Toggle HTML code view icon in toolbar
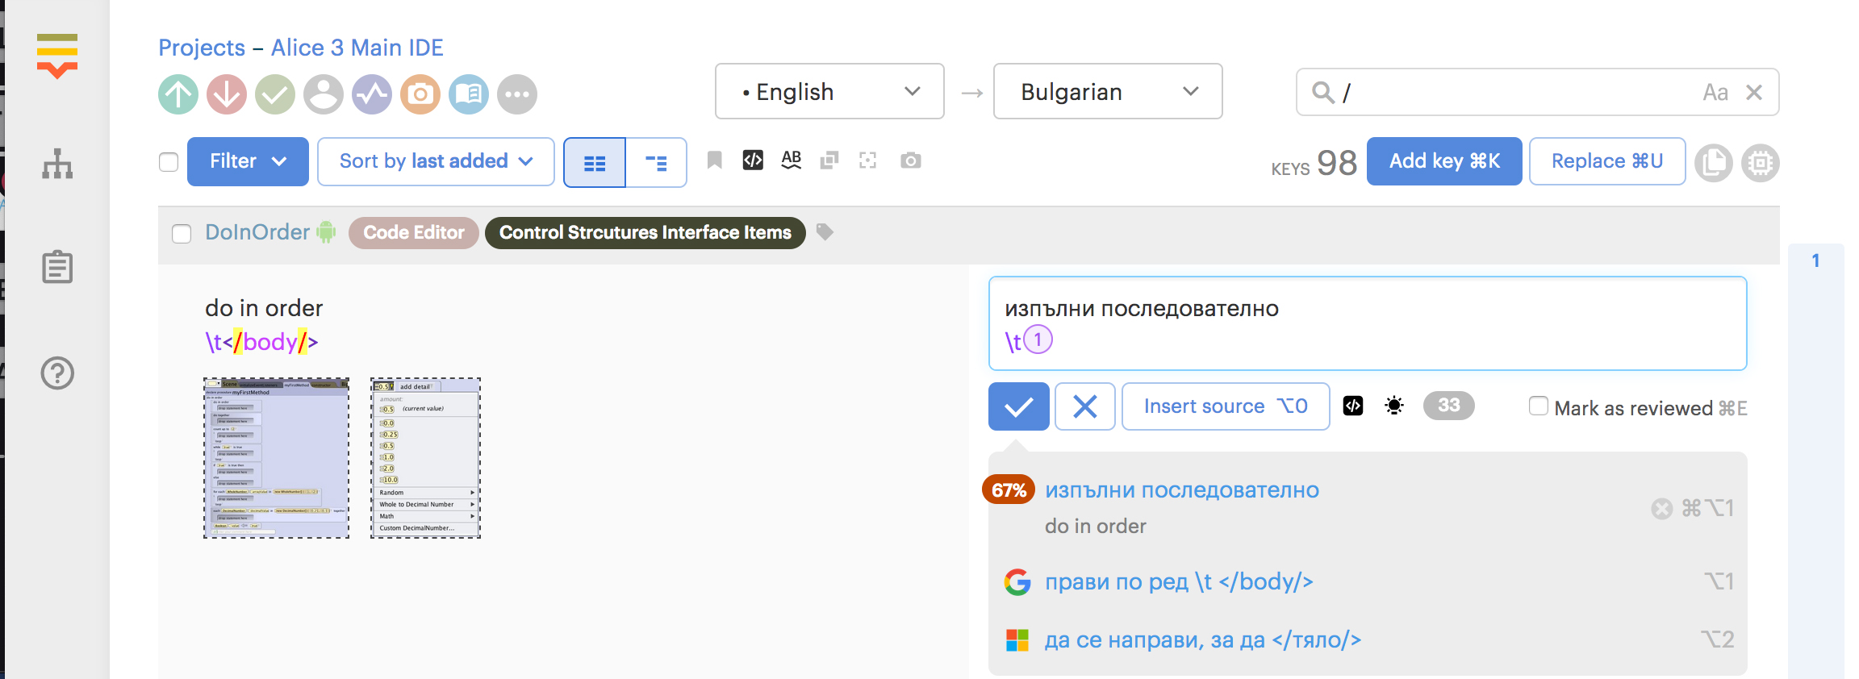 point(753,160)
